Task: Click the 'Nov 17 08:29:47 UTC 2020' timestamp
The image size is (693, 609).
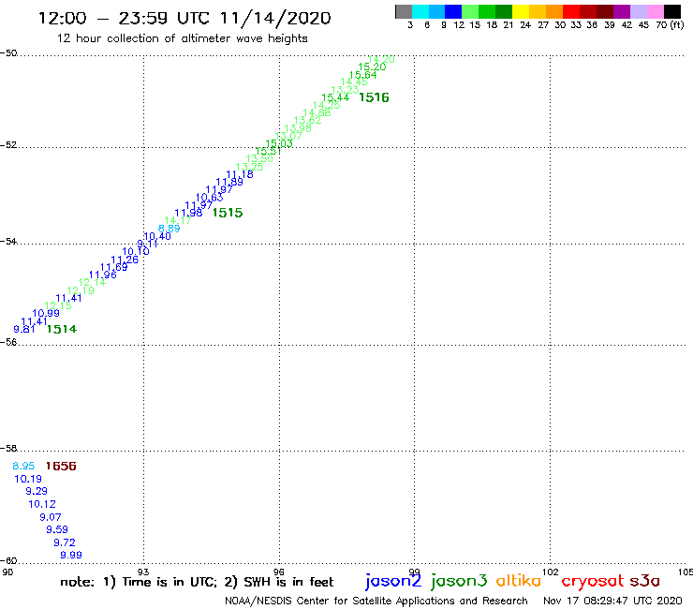Action: tap(612, 602)
